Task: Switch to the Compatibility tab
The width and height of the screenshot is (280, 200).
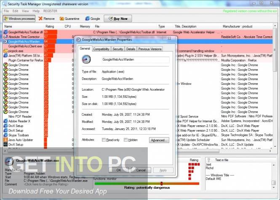Action: (x=101, y=49)
